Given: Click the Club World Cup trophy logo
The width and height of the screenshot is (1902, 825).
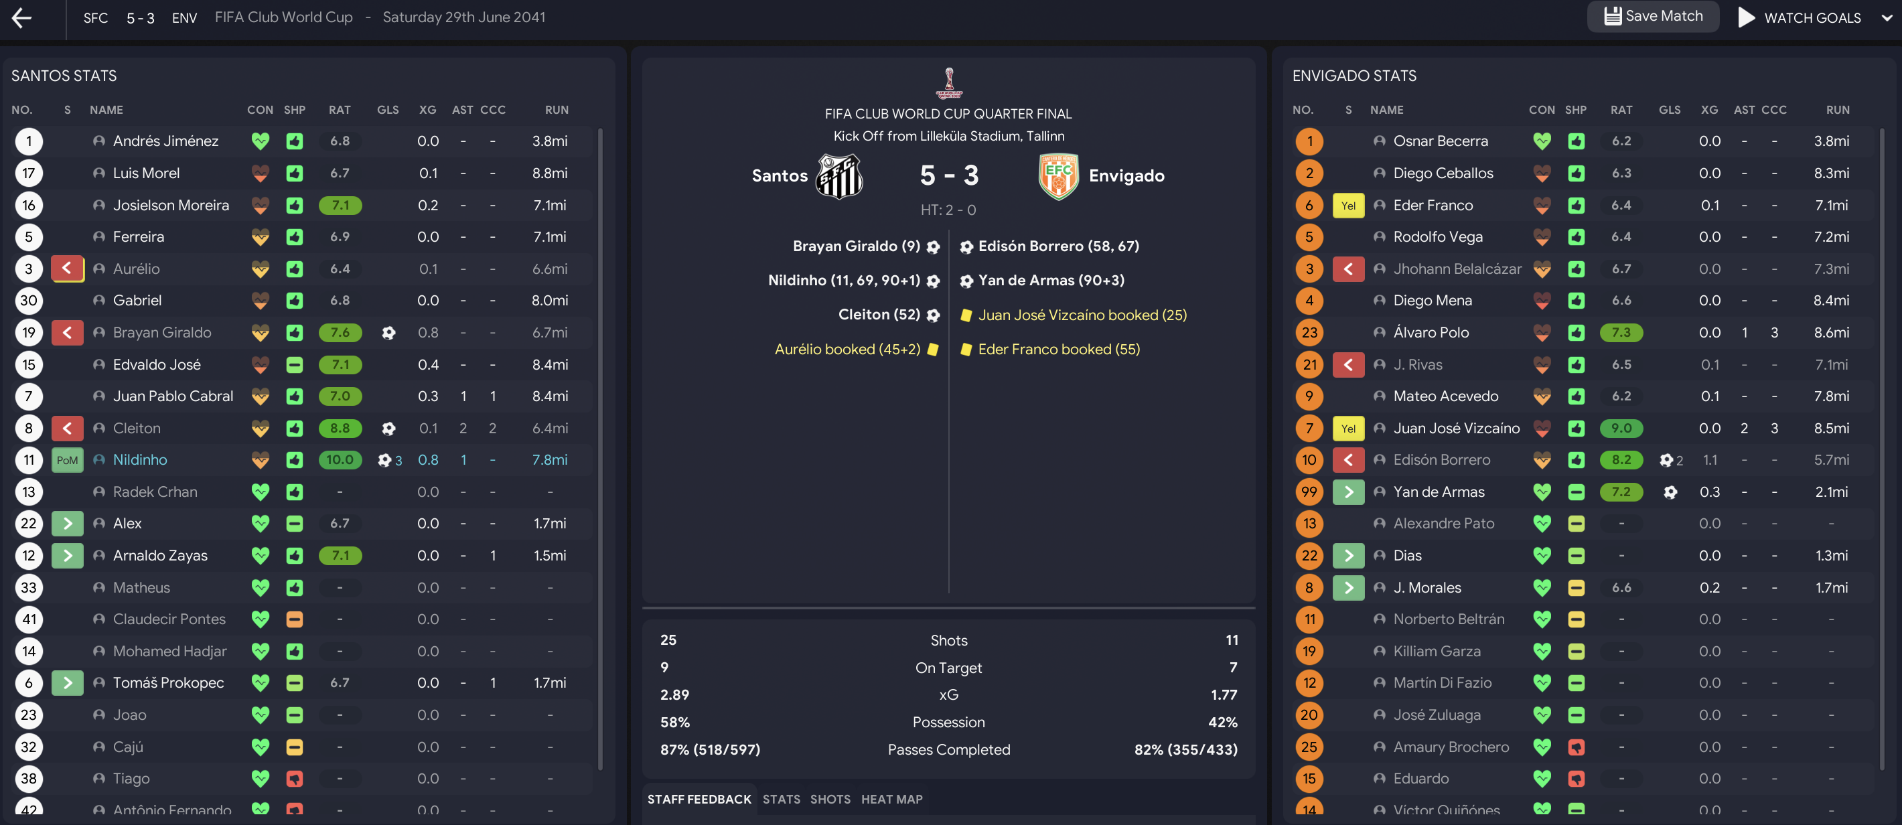Looking at the screenshot, I should 949,83.
